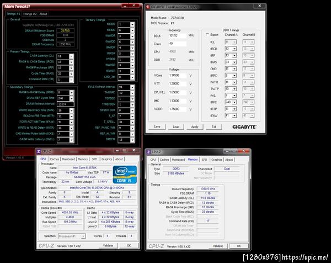Click the 8192 MBytes Size value in CPU-Z
Image resolution: width=331 pixels, height=263 pixels.
coord(176,173)
